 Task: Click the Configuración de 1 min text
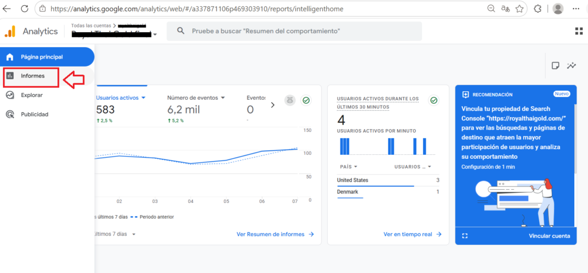pos(488,167)
